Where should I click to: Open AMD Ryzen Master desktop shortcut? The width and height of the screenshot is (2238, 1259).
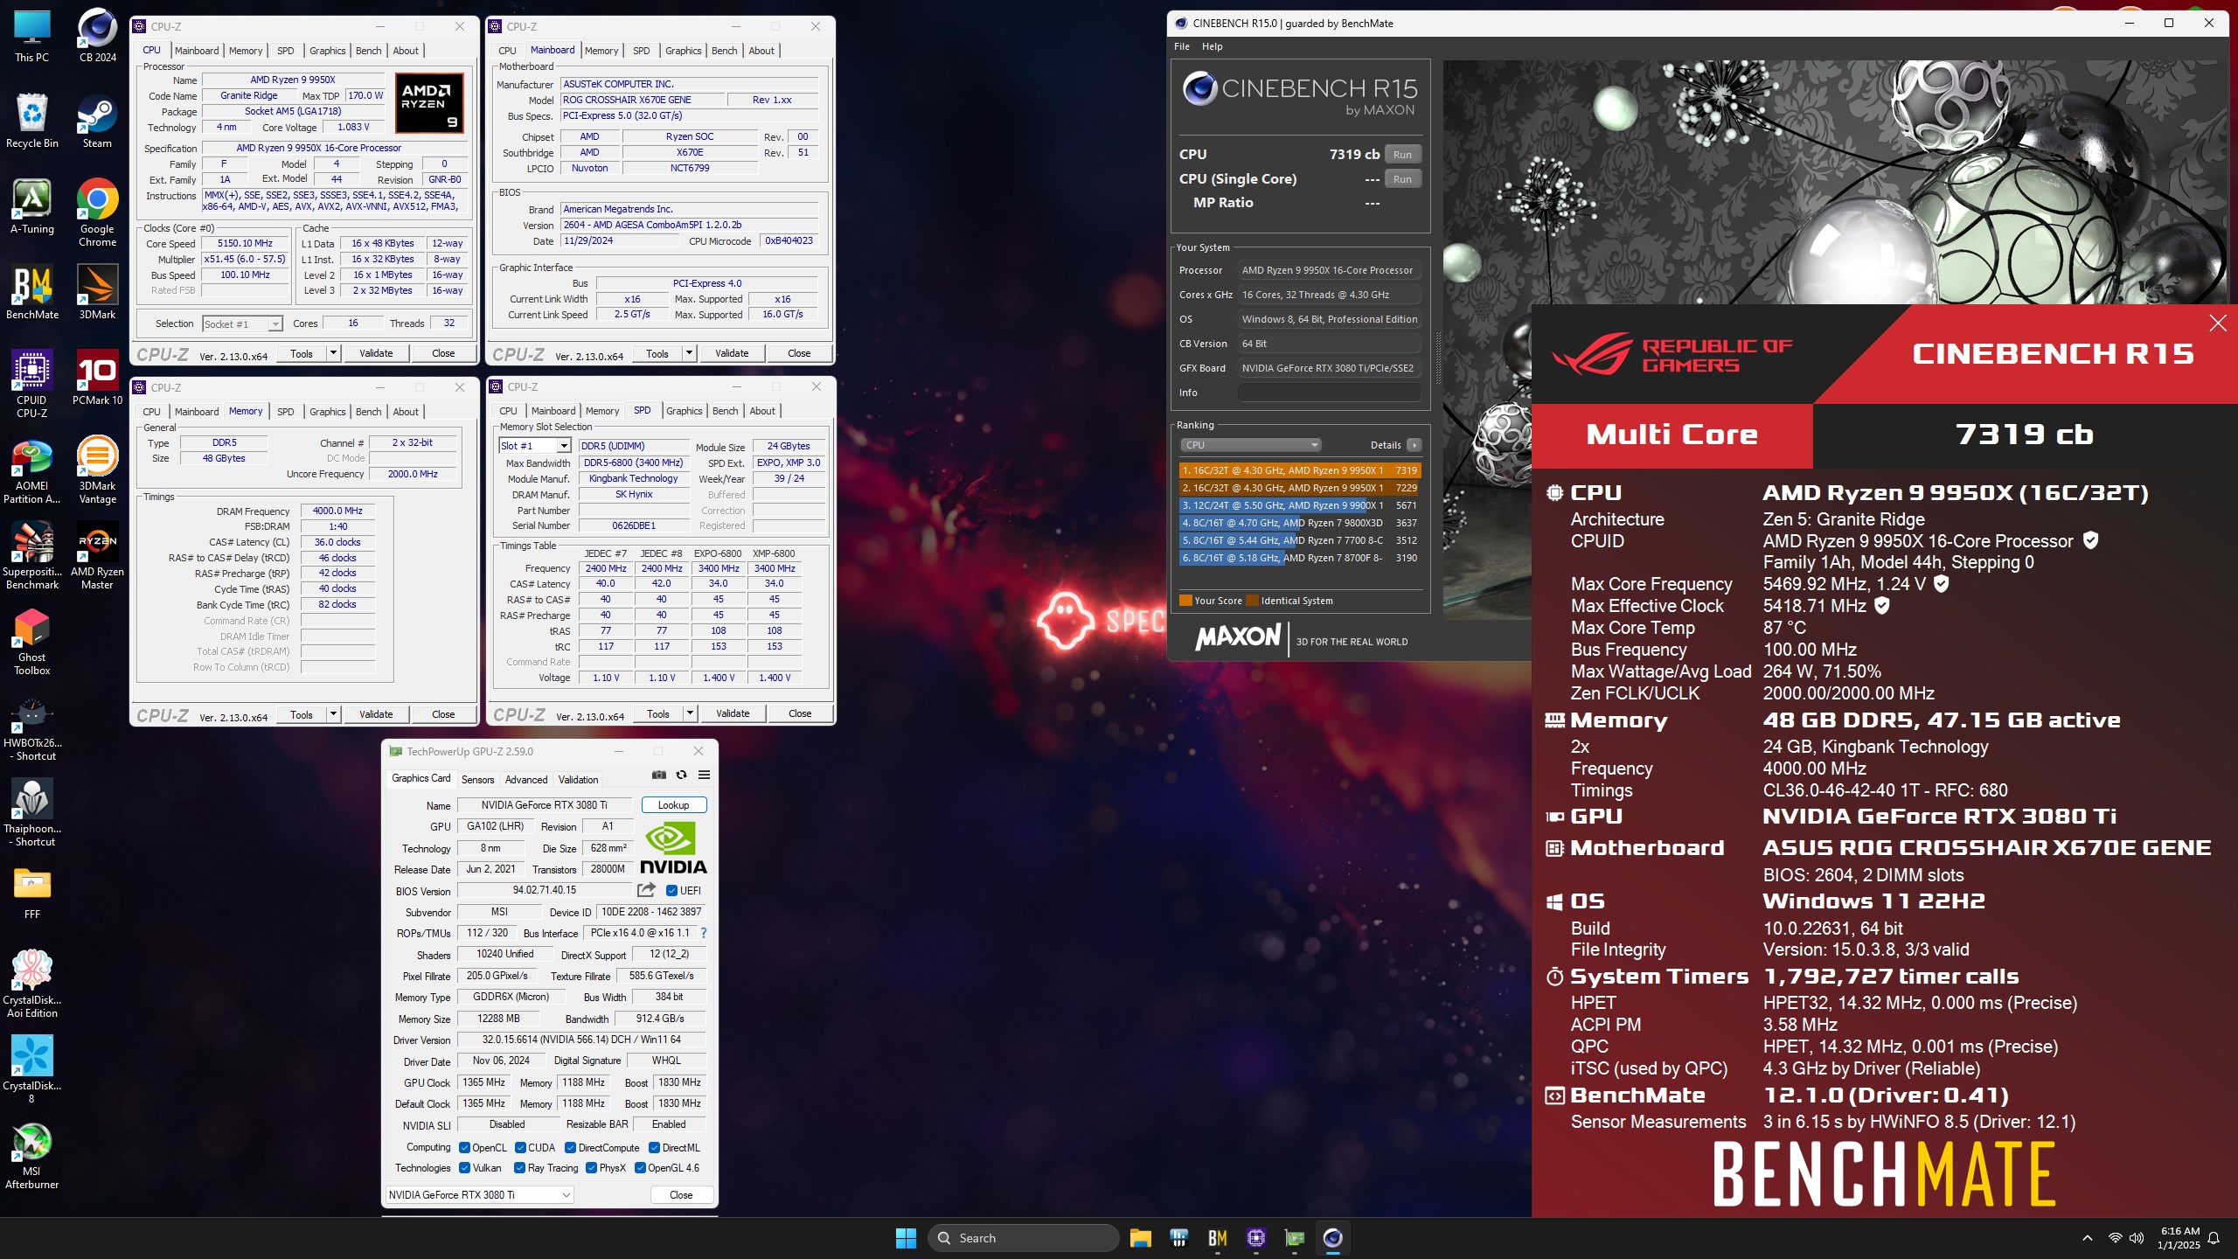[x=97, y=555]
